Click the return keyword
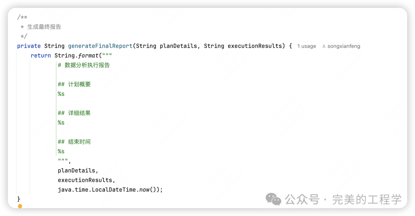415x216 pixels. [41, 56]
